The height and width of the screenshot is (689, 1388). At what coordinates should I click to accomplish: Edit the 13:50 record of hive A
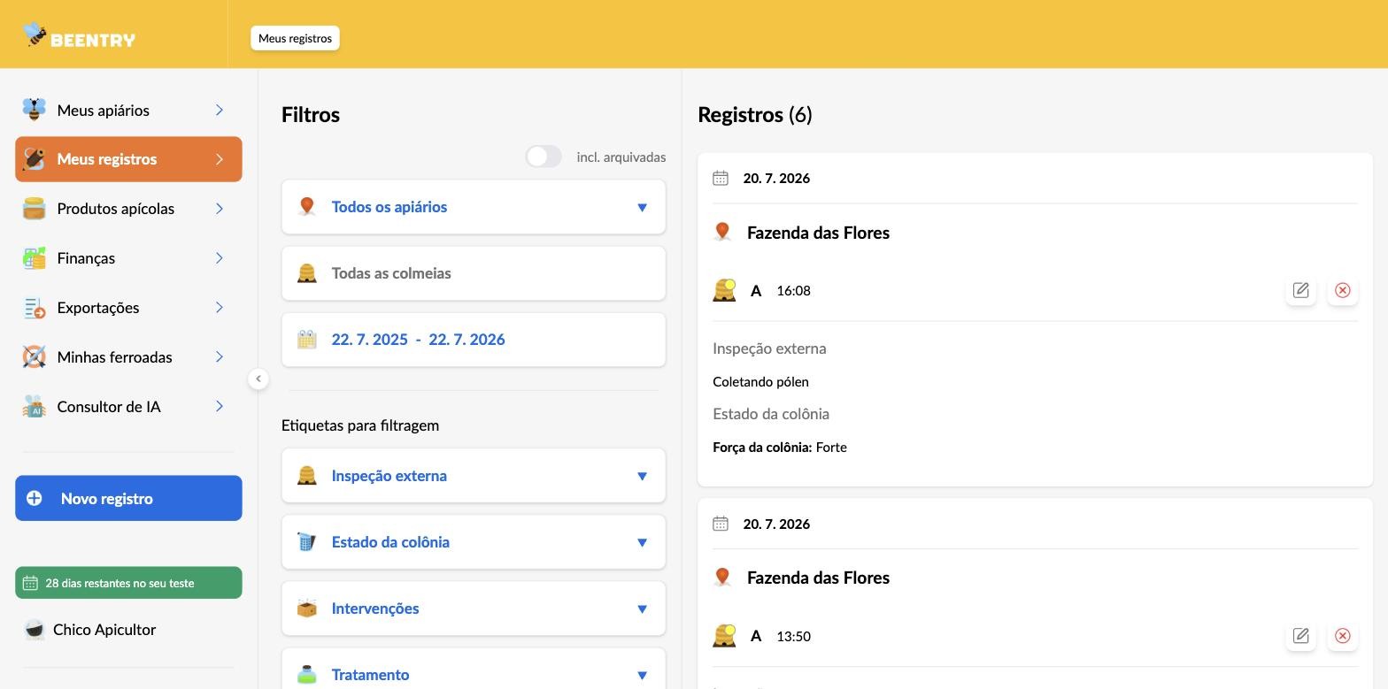pos(1301,636)
